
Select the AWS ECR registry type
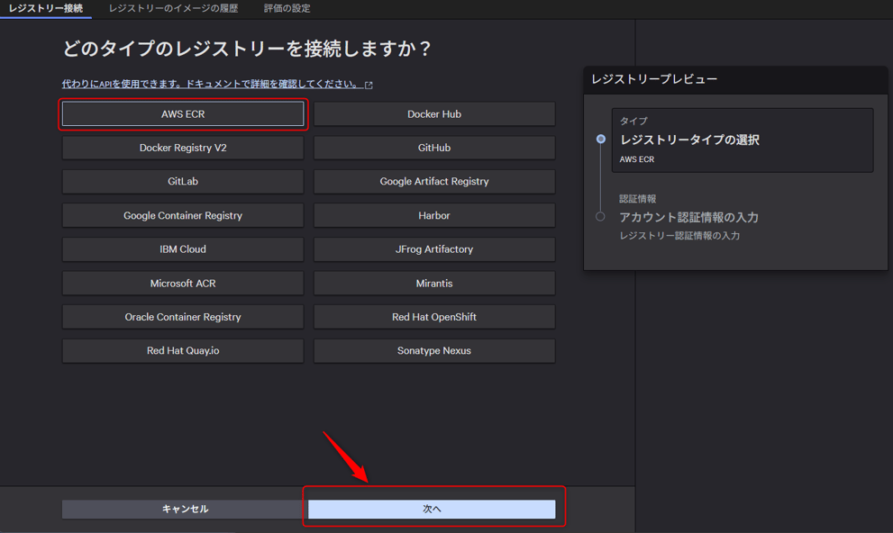[x=182, y=113]
